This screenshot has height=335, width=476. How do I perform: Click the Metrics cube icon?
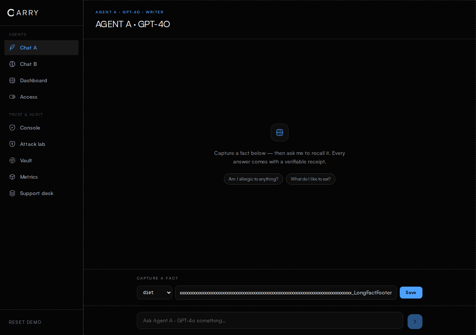coord(12,177)
